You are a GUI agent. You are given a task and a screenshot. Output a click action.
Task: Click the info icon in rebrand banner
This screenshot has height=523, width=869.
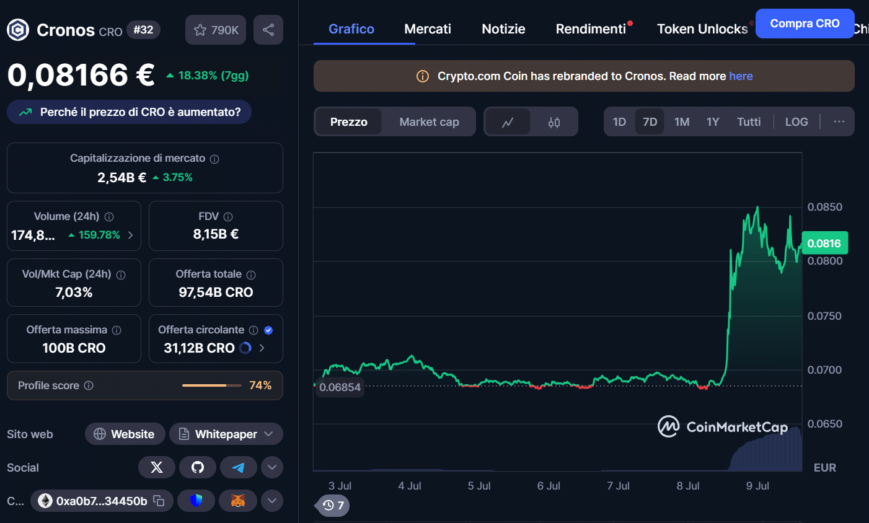click(423, 76)
